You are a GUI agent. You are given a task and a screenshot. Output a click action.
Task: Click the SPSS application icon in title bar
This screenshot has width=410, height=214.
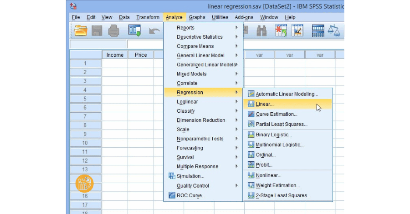tap(73, 6)
